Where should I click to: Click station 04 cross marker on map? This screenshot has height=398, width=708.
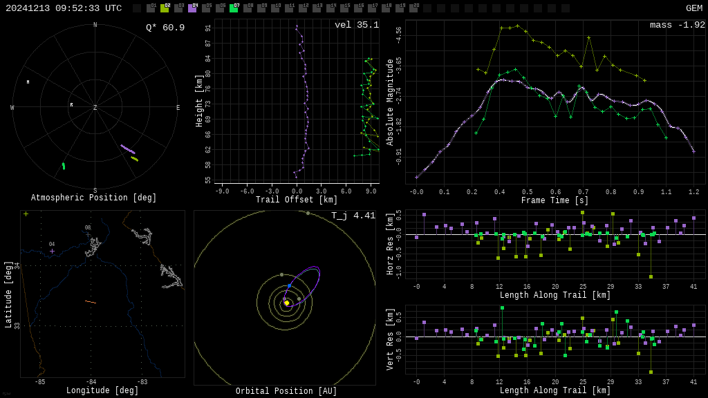52,251
